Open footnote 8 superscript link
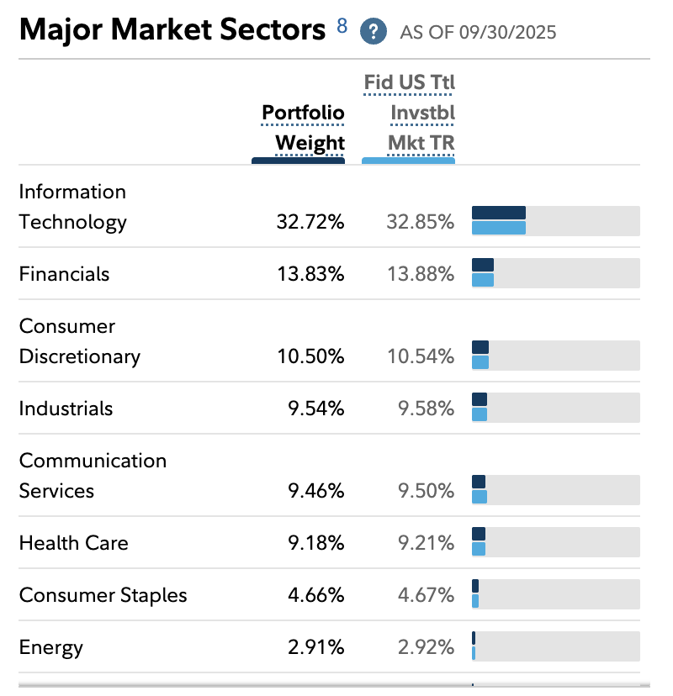 click(x=342, y=25)
